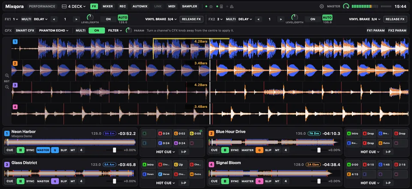Image resolution: width=412 pixels, height=189 pixels.
Task: Open the FX2 DELAY effect dropdown
Action: click(245, 19)
